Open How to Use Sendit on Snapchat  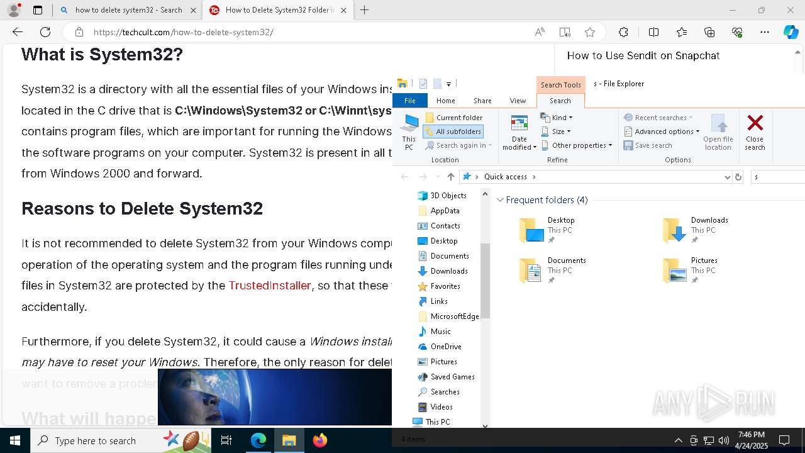[x=643, y=55]
